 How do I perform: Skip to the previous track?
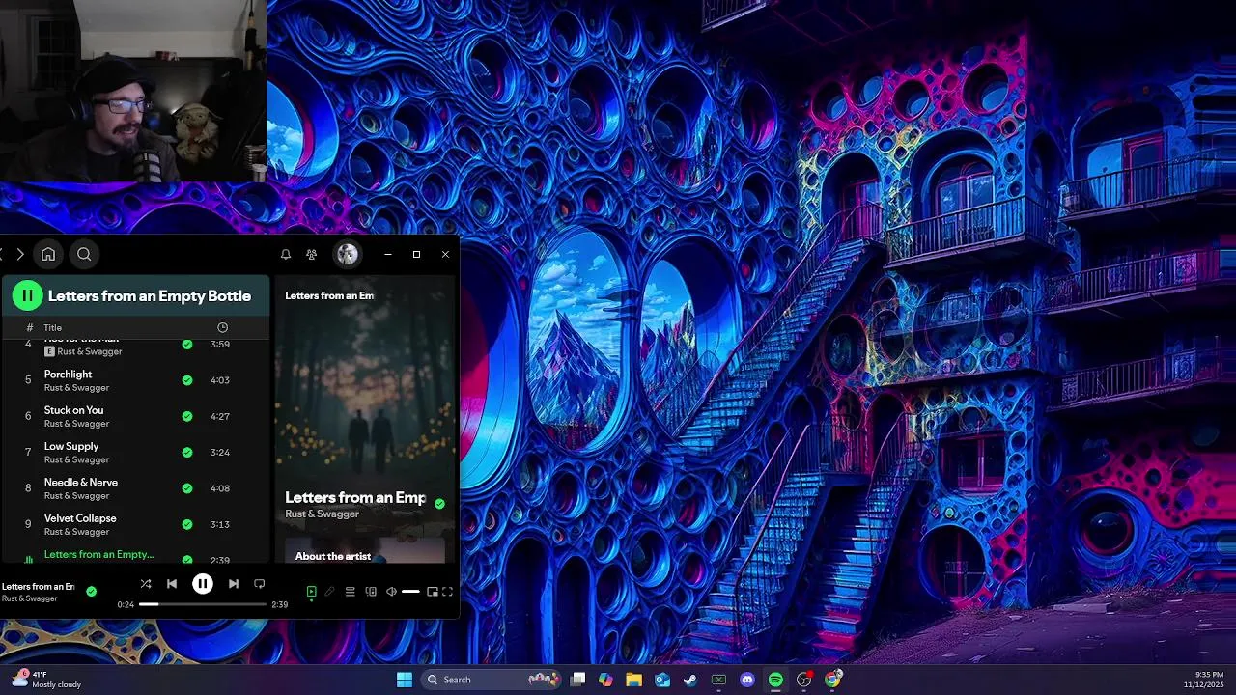click(x=172, y=584)
